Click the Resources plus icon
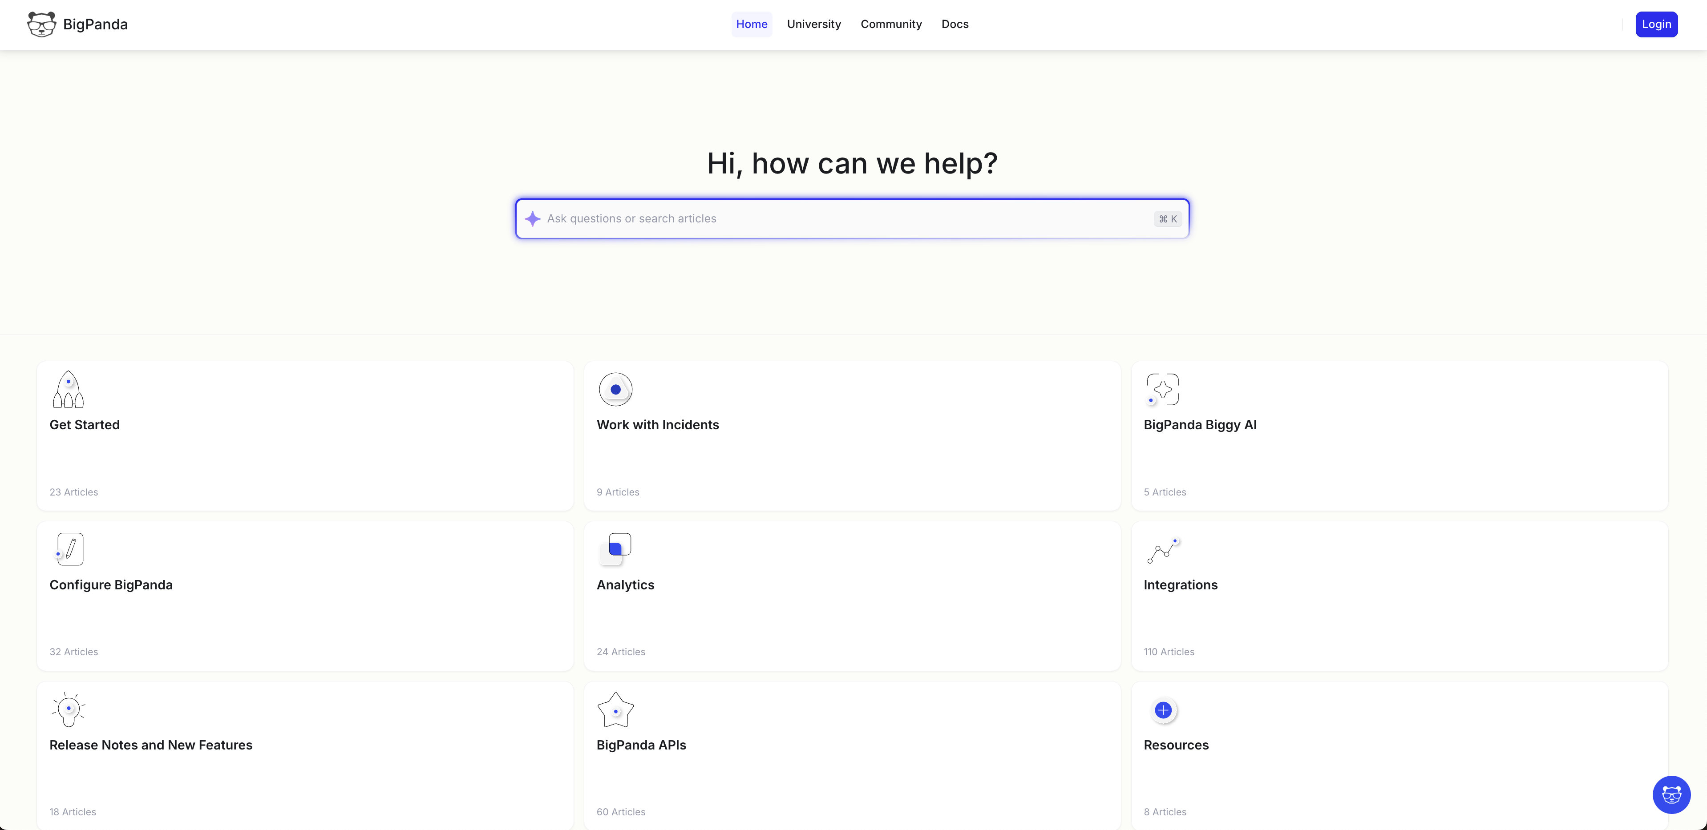 coord(1163,710)
